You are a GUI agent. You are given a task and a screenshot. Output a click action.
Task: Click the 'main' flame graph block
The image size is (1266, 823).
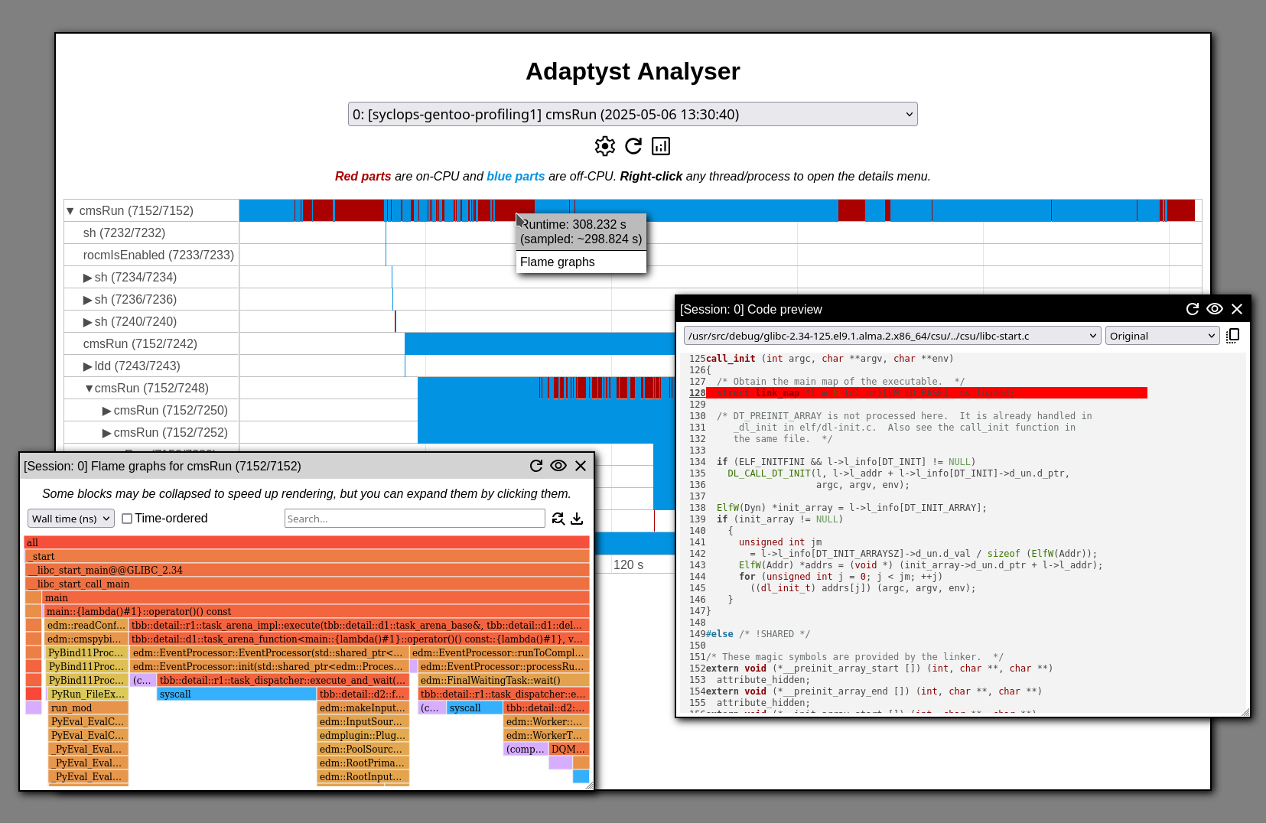[315, 597]
